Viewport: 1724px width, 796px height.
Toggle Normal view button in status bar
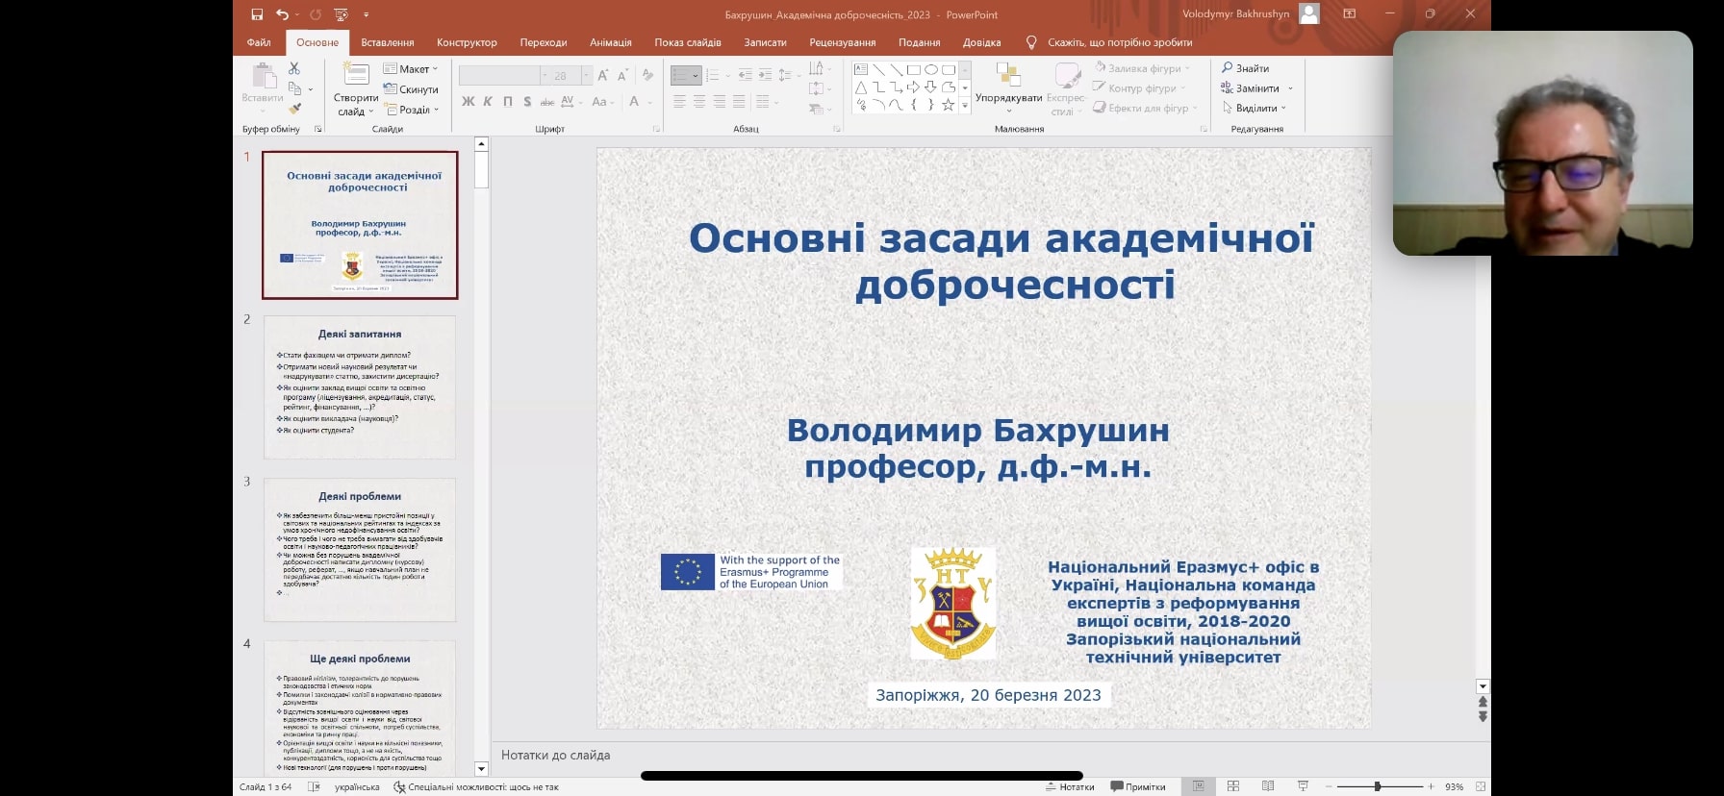pyautogui.click(x=1199, y=786)
